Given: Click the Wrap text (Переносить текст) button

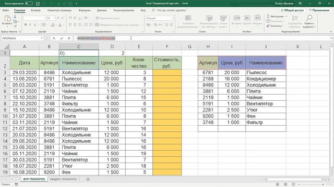Looking at the screenshot, I should [108, 18].
